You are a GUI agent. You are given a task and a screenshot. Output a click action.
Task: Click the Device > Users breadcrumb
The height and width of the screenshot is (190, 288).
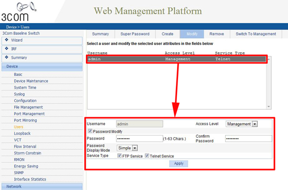18,27
